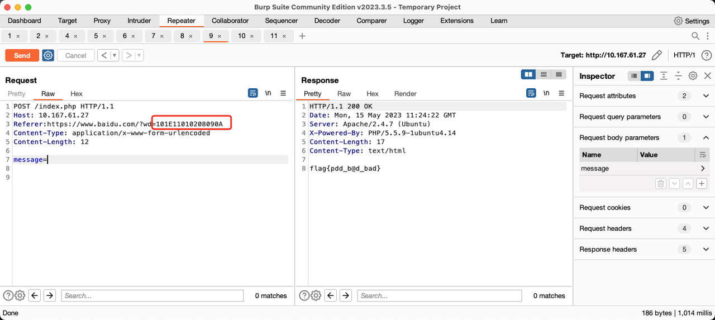This screenshot has width=715, height=320.
Task: Expand the Request attributes section
Action: pyautogui.click(x=706, y=96)
